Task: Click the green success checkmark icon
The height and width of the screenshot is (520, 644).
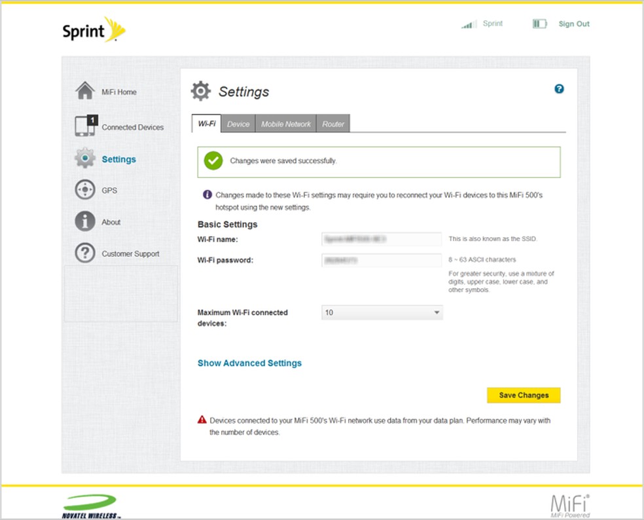Action: (x=213, y=160)
